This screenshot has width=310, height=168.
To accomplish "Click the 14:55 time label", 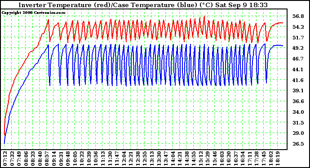I will pos(194,159).
